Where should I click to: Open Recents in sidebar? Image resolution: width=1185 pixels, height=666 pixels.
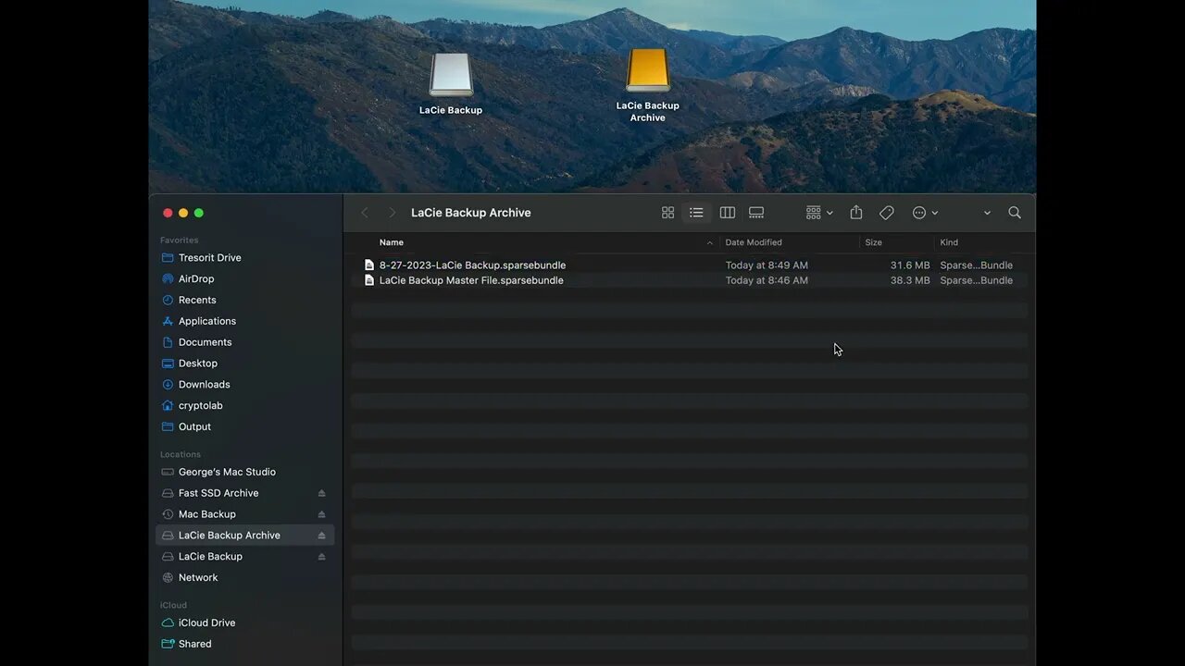coord(197,300)
